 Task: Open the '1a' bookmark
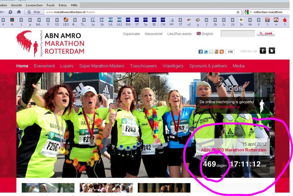(93, 22)
